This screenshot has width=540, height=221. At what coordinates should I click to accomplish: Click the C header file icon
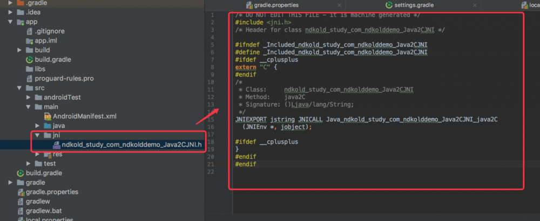coord(57,145)
